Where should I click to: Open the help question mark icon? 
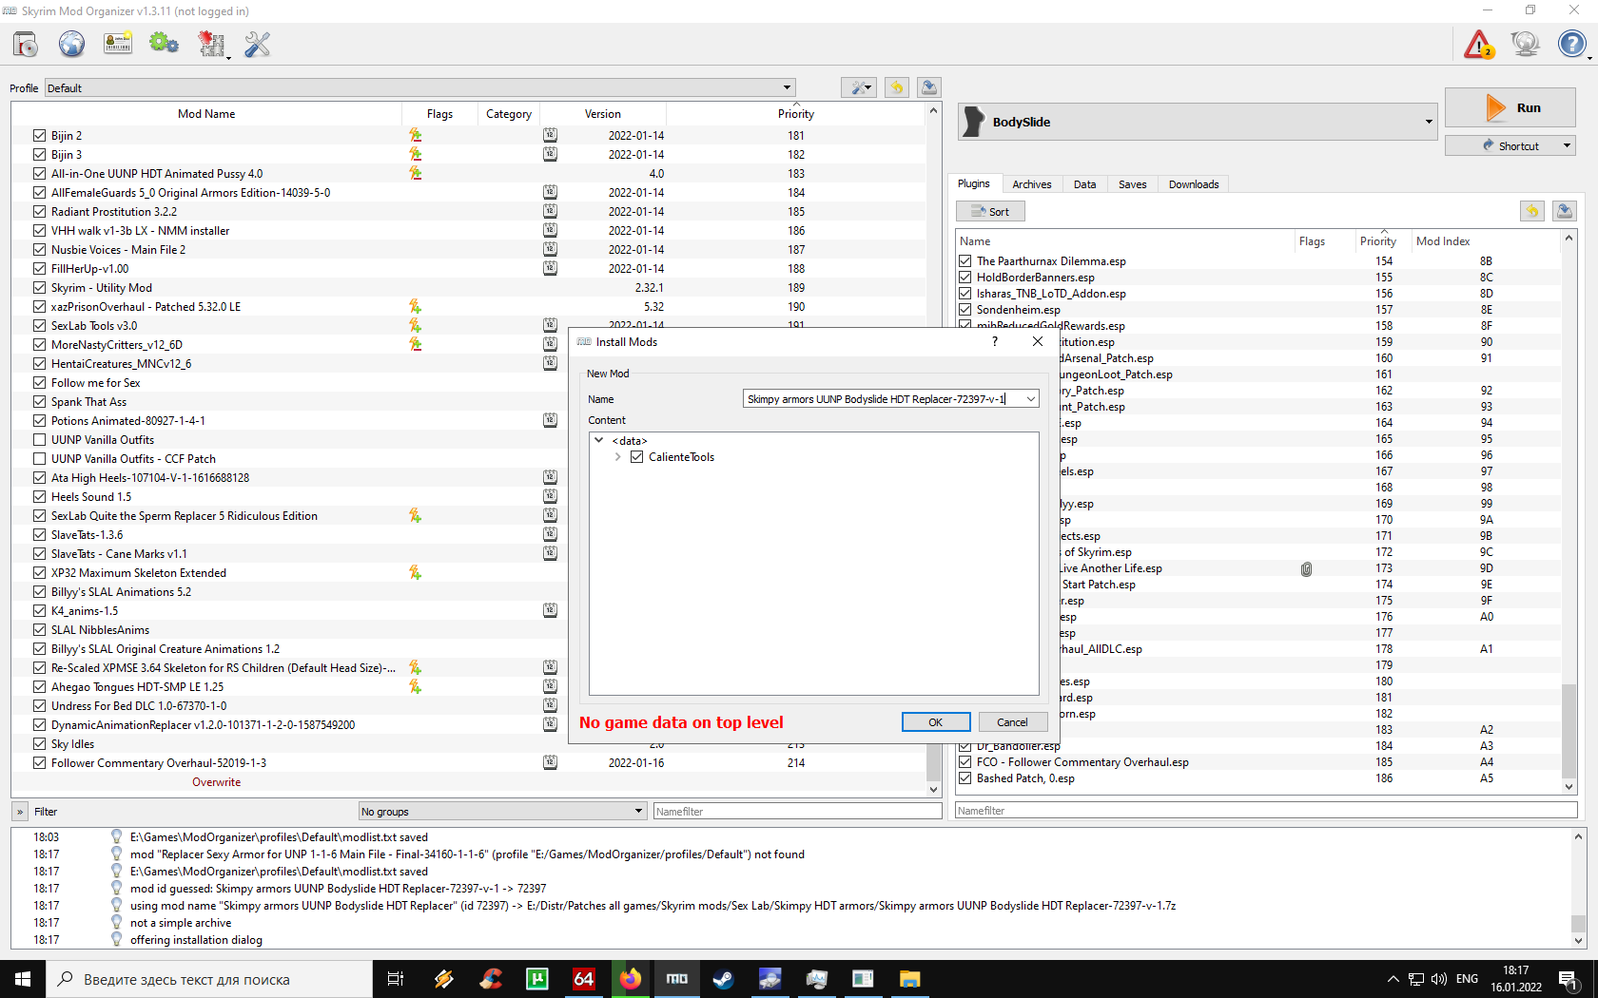point(1569,44)
